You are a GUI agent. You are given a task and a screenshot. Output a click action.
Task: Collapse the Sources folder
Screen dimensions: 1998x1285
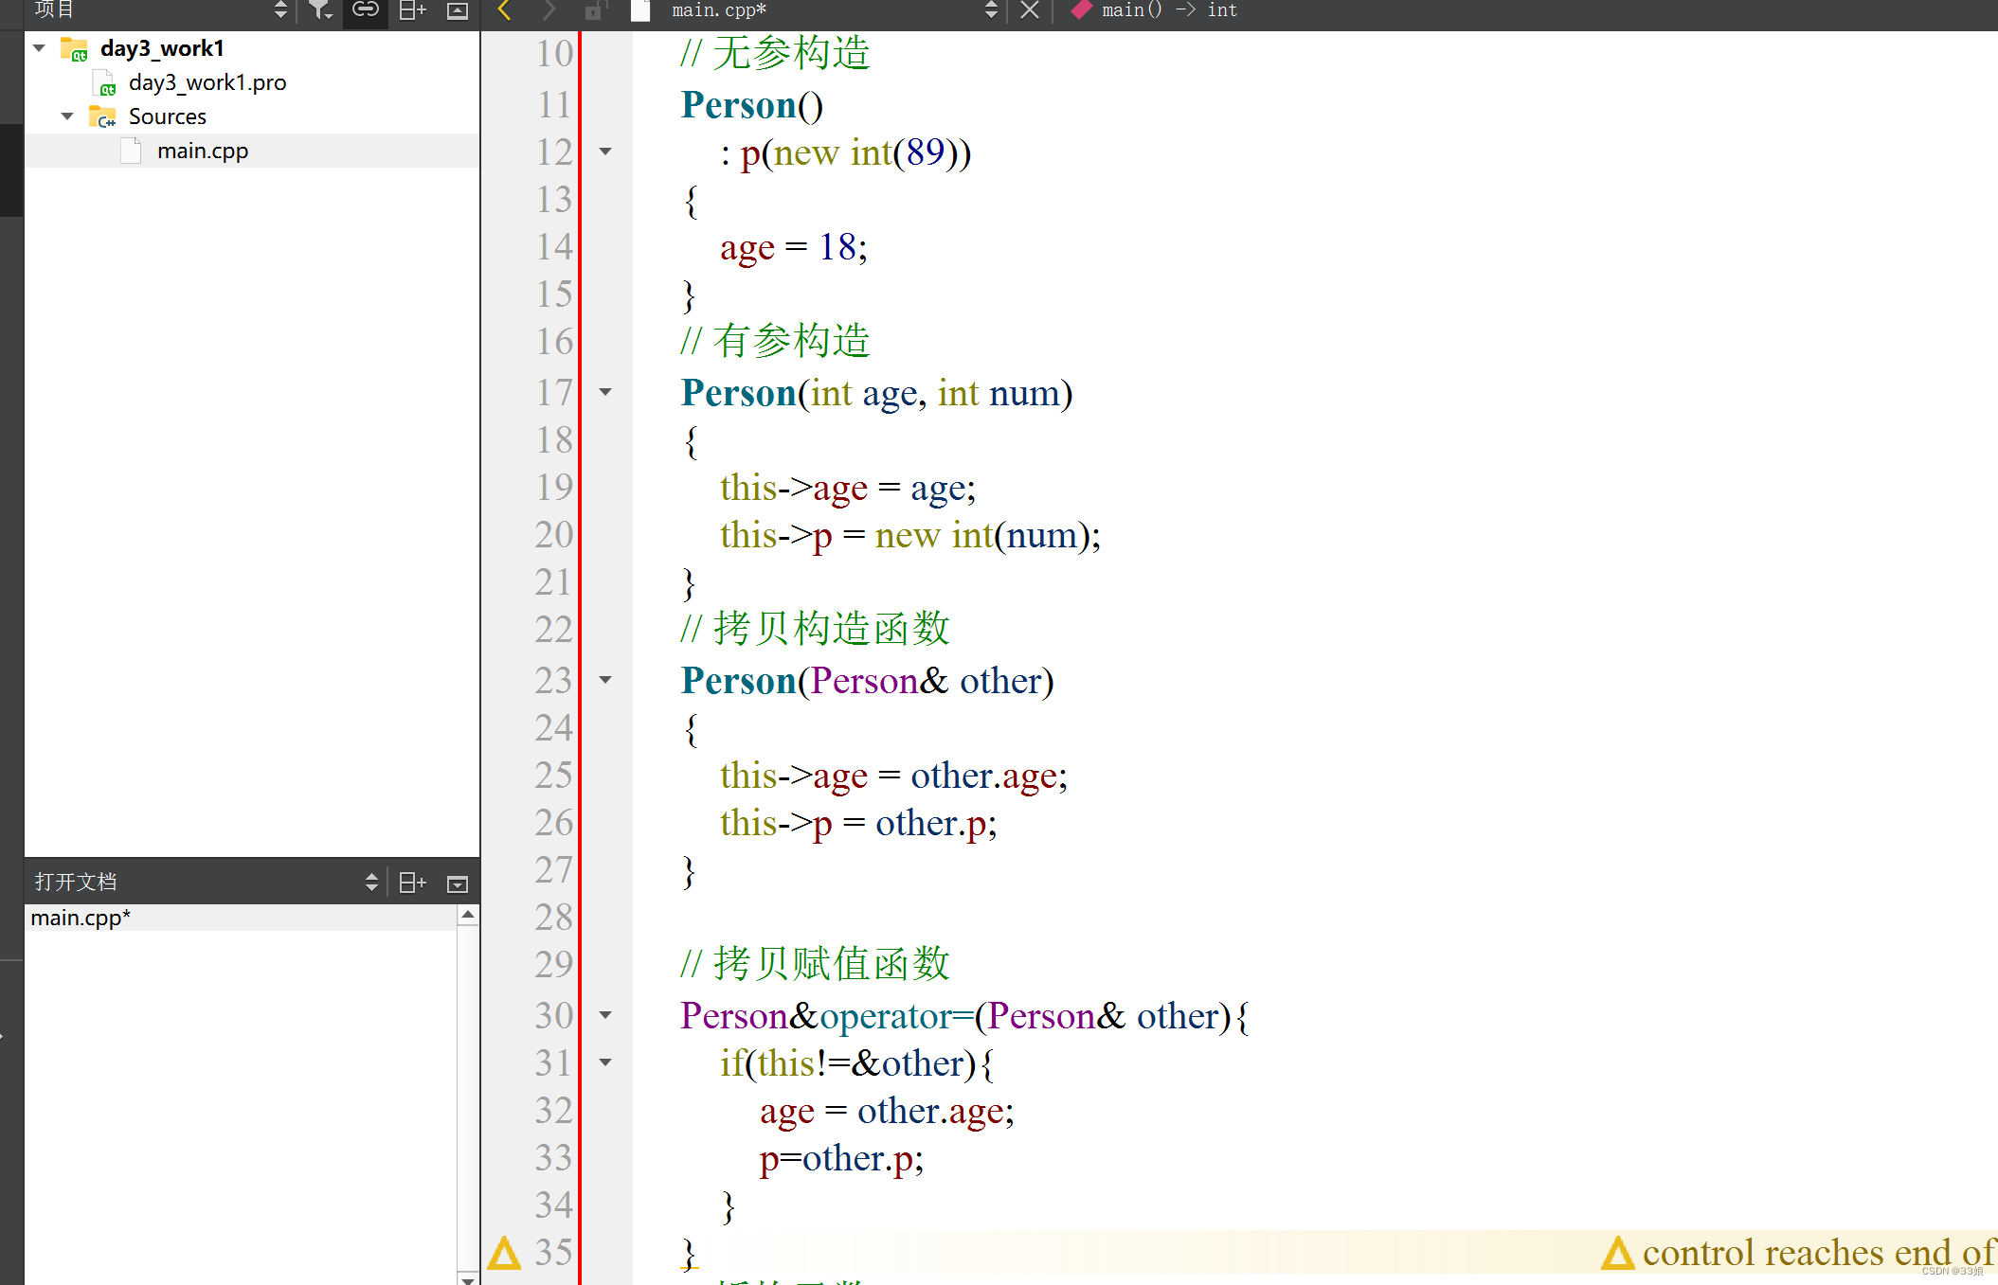[x=66, y=116]
